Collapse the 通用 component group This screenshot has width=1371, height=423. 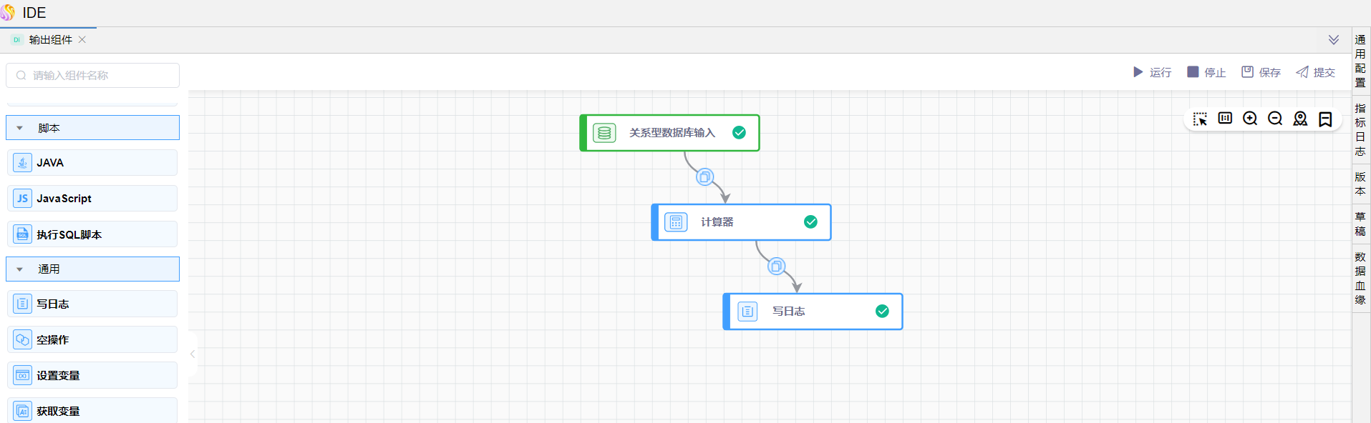click(x=20, y=269)
